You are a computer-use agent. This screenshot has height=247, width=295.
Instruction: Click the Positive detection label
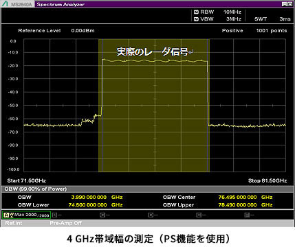pos(232,31)
